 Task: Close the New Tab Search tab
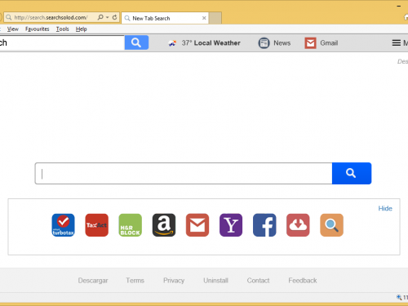[x=204, y=18]
